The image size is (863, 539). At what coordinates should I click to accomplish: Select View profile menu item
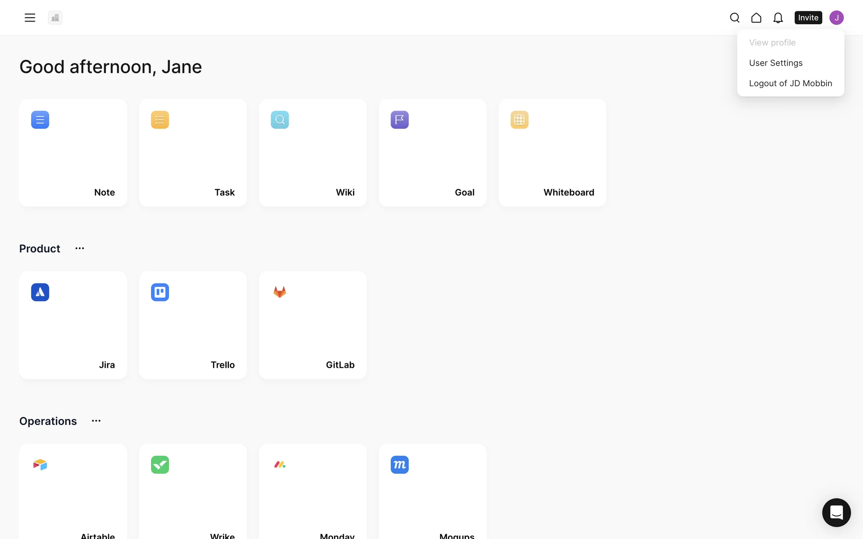772,43
